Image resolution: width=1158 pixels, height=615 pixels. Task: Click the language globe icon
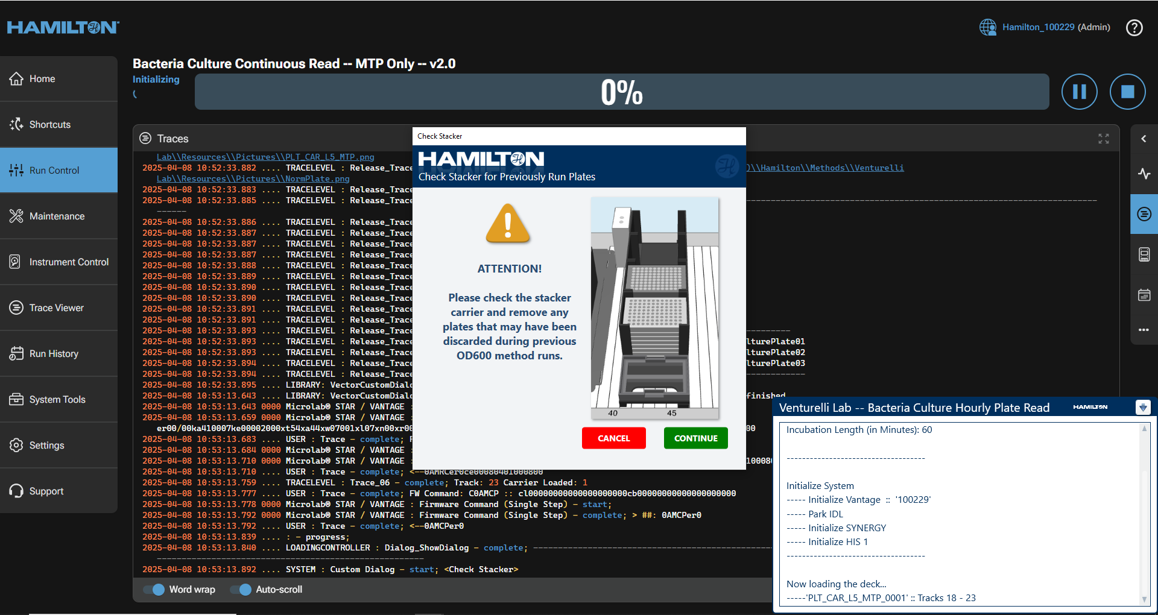(987, 27)
